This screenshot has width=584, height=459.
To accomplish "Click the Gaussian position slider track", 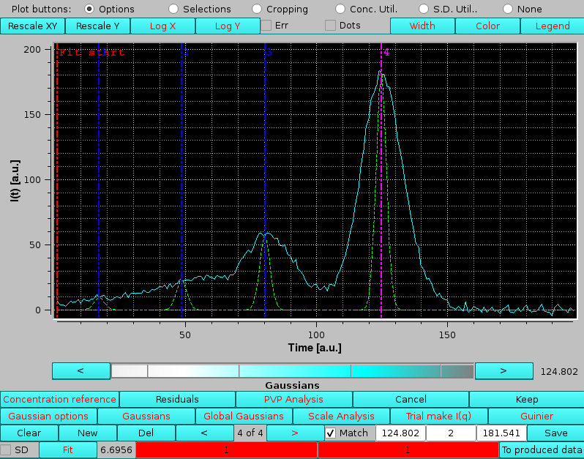I will coord(292,371).
